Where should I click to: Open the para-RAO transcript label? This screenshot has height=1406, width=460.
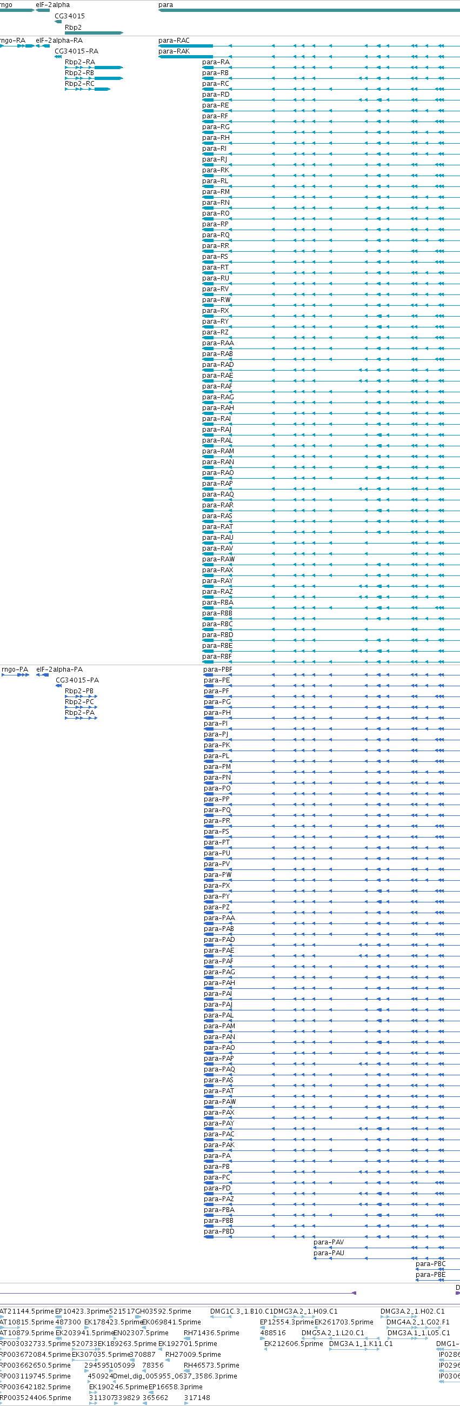pyautogui.click(x=218, y=473)
